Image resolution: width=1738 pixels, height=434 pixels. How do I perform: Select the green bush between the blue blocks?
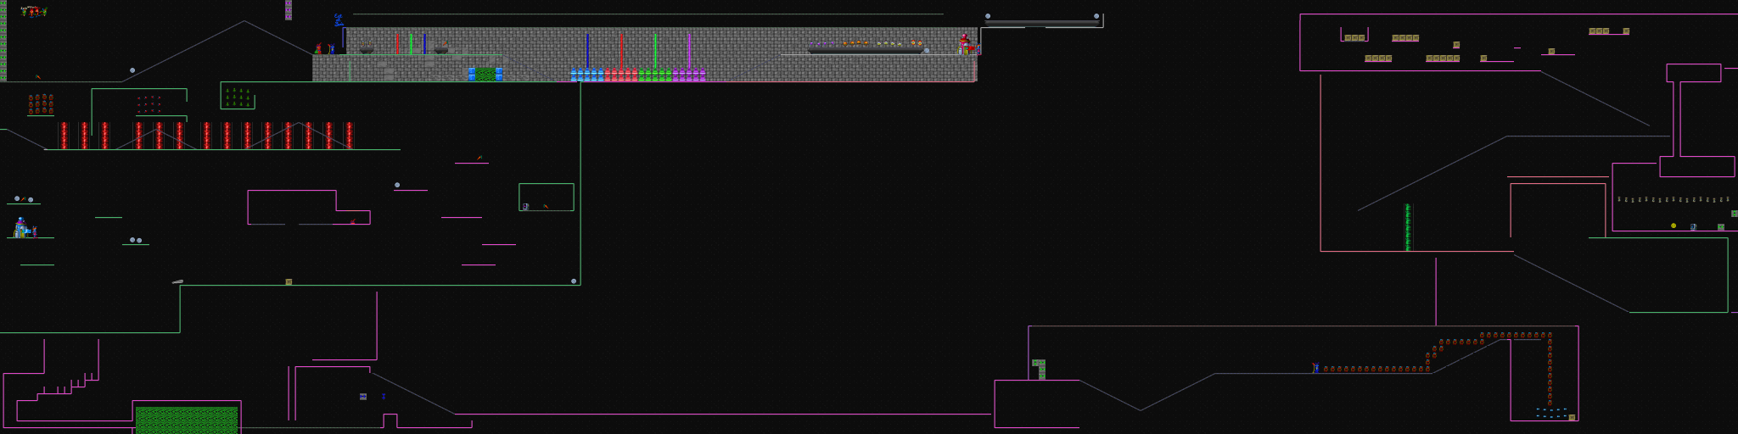(485, 75)
